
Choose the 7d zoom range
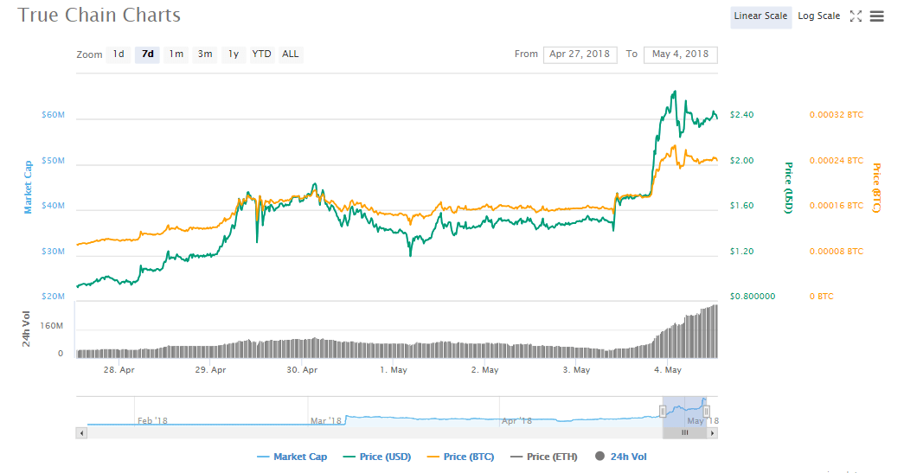point(148,54)
